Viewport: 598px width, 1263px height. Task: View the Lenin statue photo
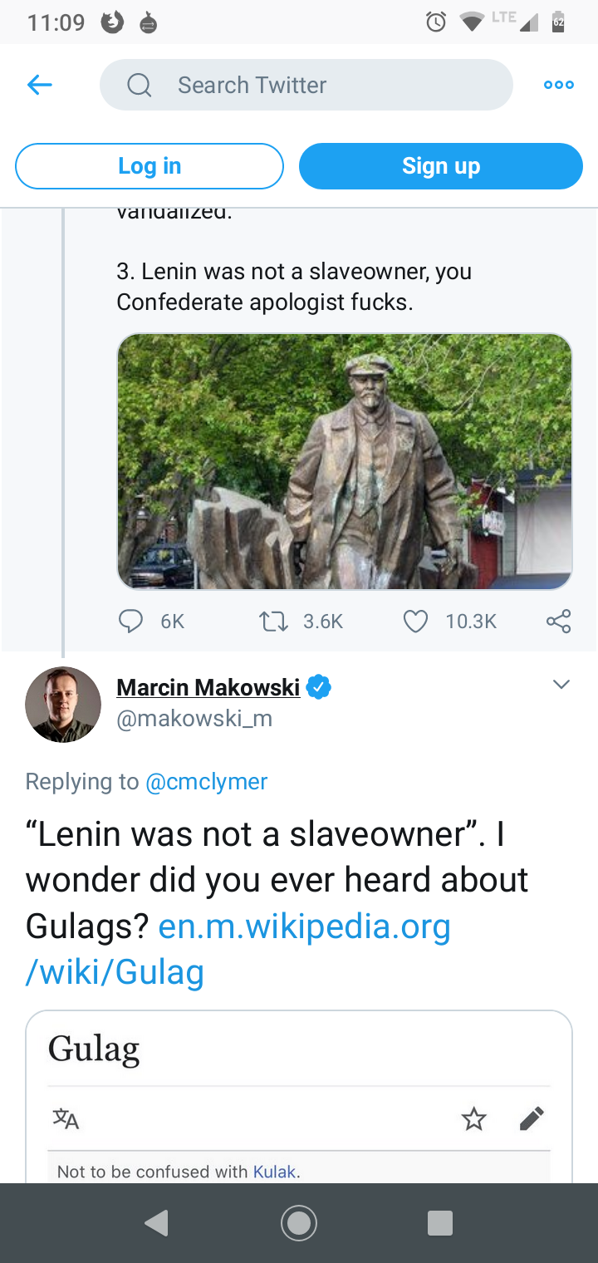(345, 460)
